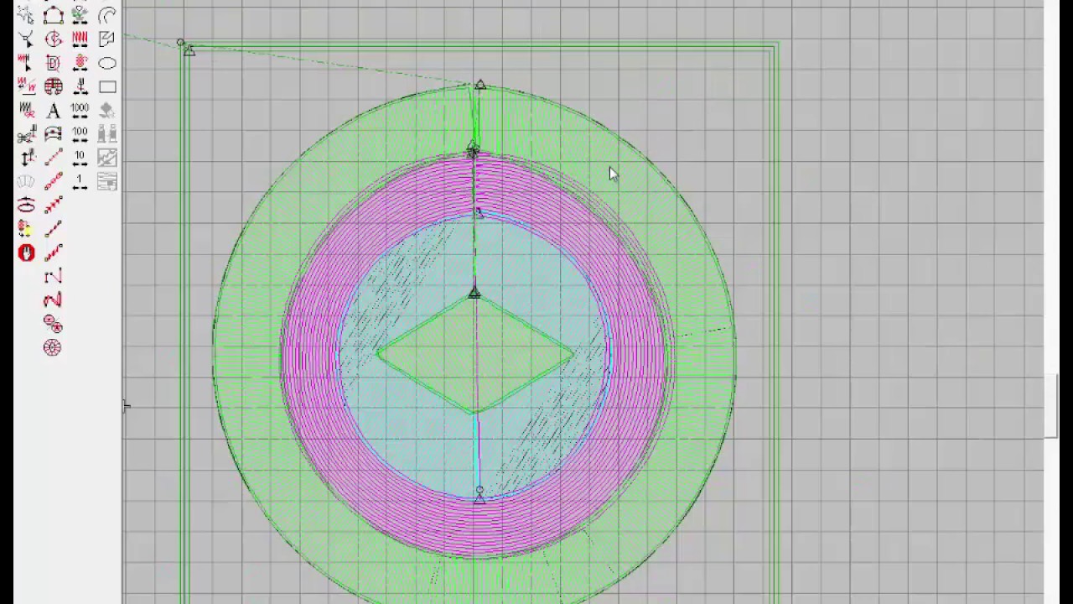
Task: Open the boxed letter D tool
Action: click(53, 63)
